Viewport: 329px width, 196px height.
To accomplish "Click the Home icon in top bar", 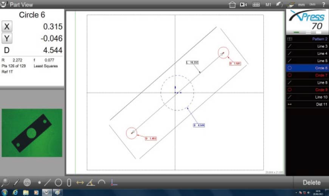I will click(232, 5).
